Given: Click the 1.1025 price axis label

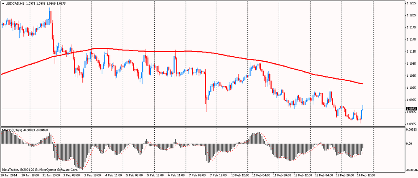Looking at the screenshot, I should coord(410,88).
